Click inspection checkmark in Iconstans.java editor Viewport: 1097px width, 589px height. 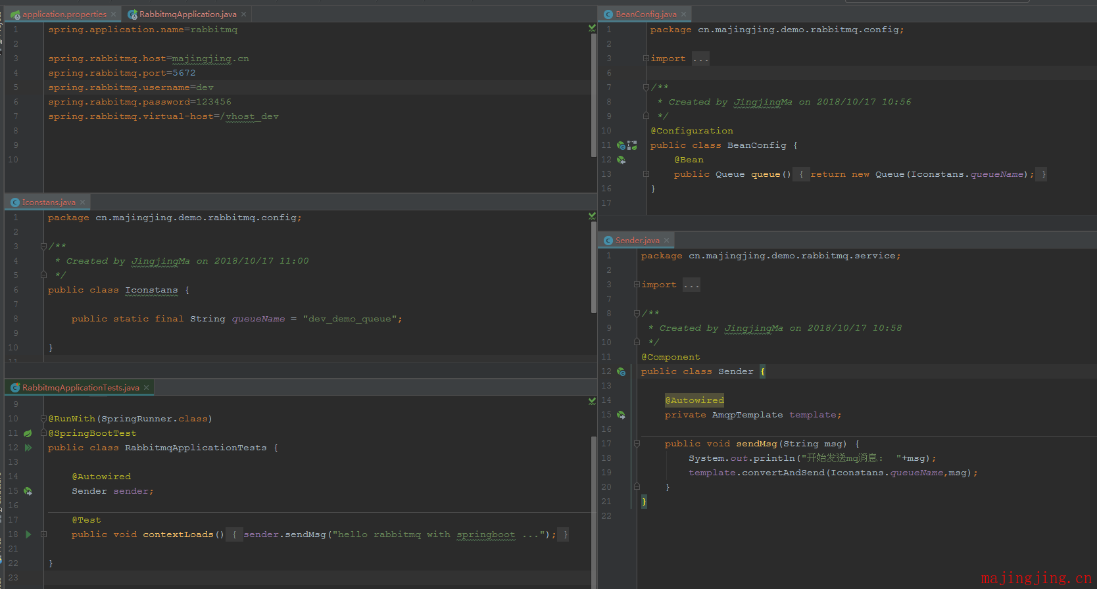(592, 216)
